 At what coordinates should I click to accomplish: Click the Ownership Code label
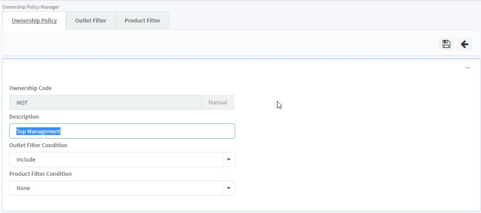pos(31,88)
